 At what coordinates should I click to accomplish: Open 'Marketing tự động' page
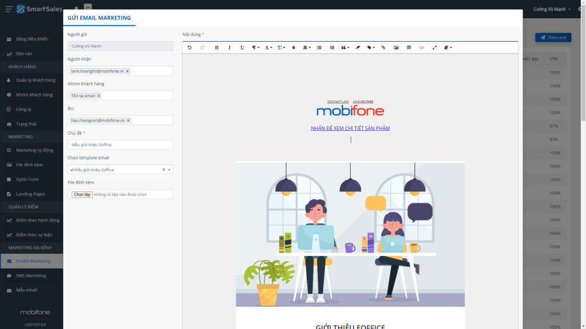[x=34, y=150]
